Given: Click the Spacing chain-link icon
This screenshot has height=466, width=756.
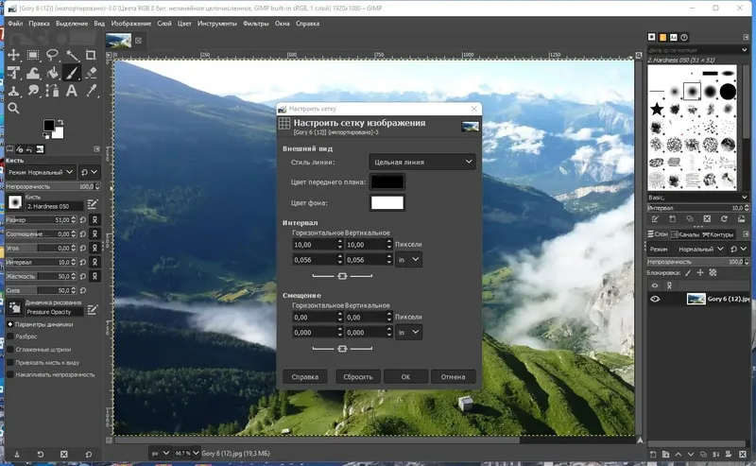Looking at the screenshot, I should (342, 275).
